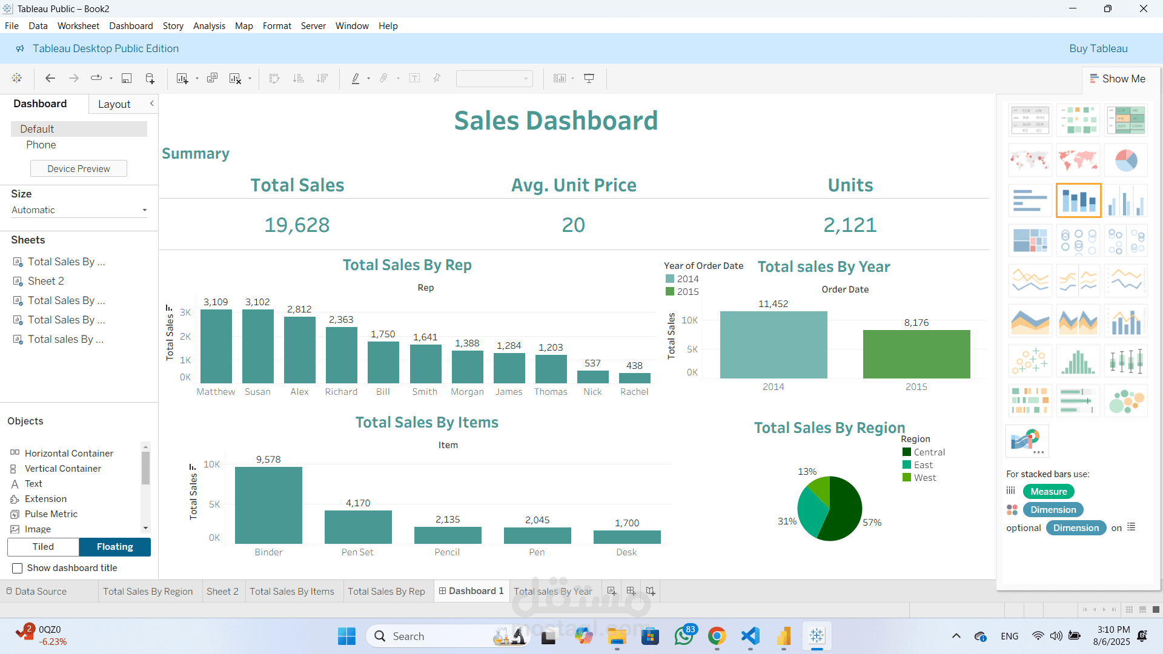Click New Worksheet icon in bottom tab bar
Screen dimensions: 1163x654
click(612, 591)
